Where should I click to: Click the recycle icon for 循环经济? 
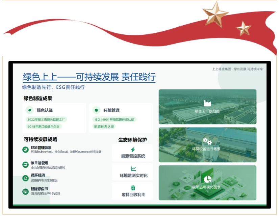click(x=25, y=178)
